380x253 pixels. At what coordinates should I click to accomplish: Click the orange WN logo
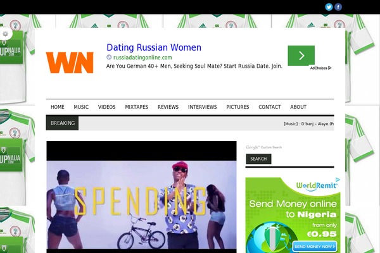point(70,63)
